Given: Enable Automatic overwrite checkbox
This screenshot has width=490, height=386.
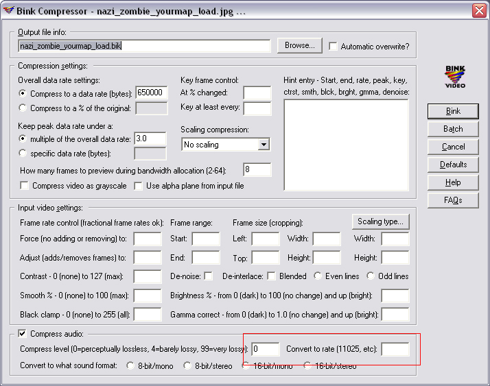Looking at the screenshot, I should click(333, 47).
